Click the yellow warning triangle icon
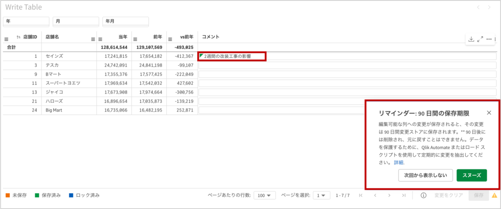501x209 pixels. tap(494, 195)
